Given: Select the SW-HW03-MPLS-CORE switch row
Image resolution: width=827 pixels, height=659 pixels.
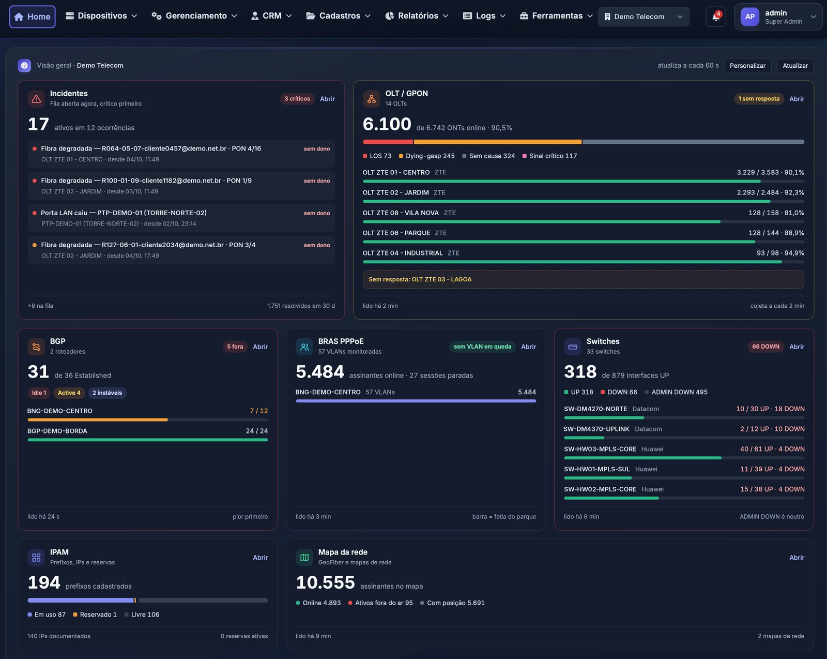Looking at the screenshot, I should 684,453.
